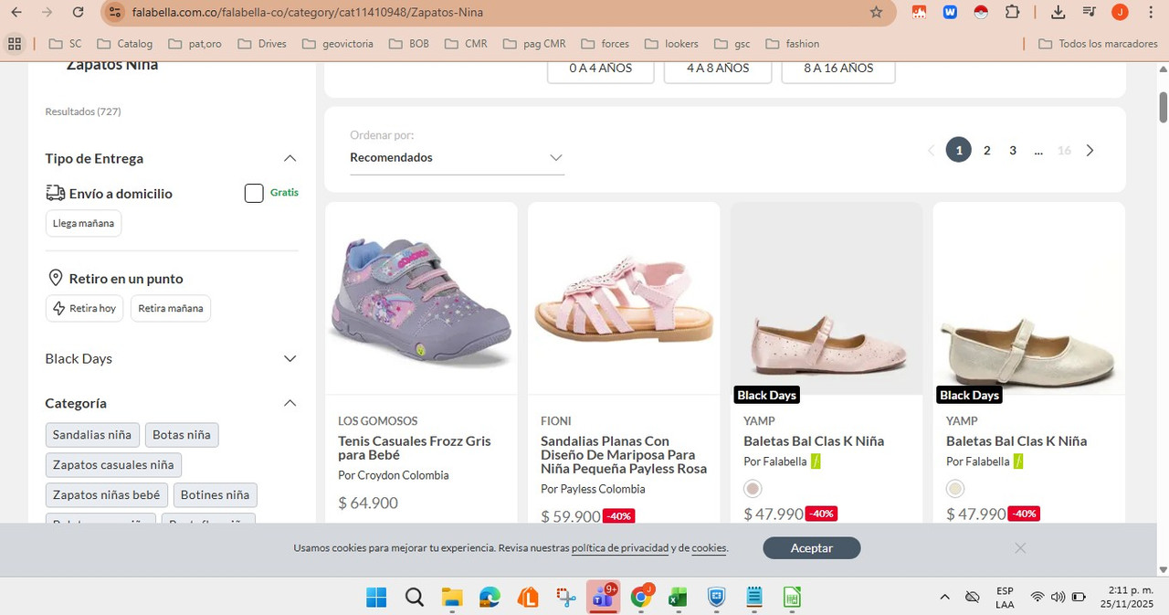Open Microsoft Teams in the taskbar

pyautogui.click(x=603, y=596)
